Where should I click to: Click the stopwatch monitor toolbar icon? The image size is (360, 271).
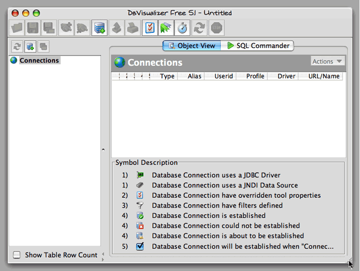pos(182,28)
